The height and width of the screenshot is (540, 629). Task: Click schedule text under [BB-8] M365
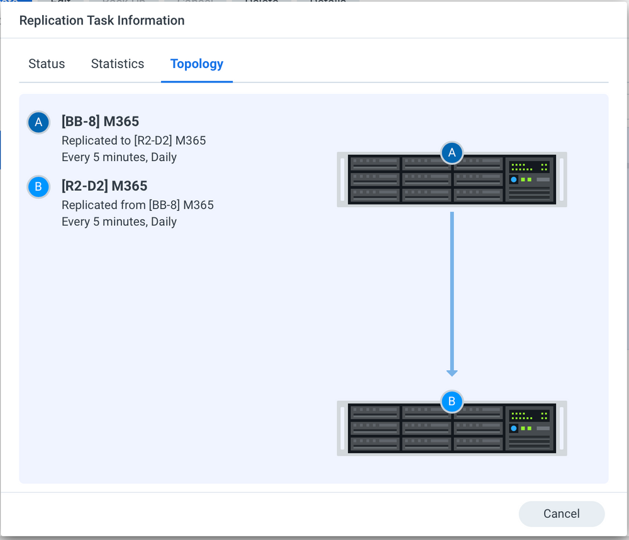(119, 157)
